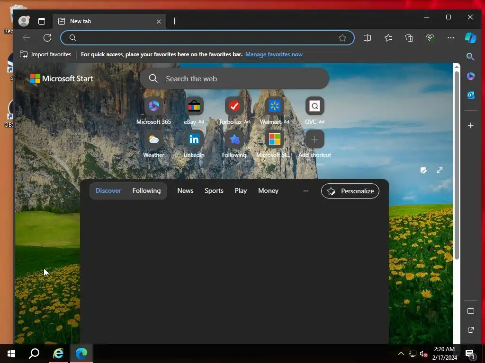Click the Add shortcut tile
Image resolution: width=485 pixels, height=363 pixels.
pos(314,144)
